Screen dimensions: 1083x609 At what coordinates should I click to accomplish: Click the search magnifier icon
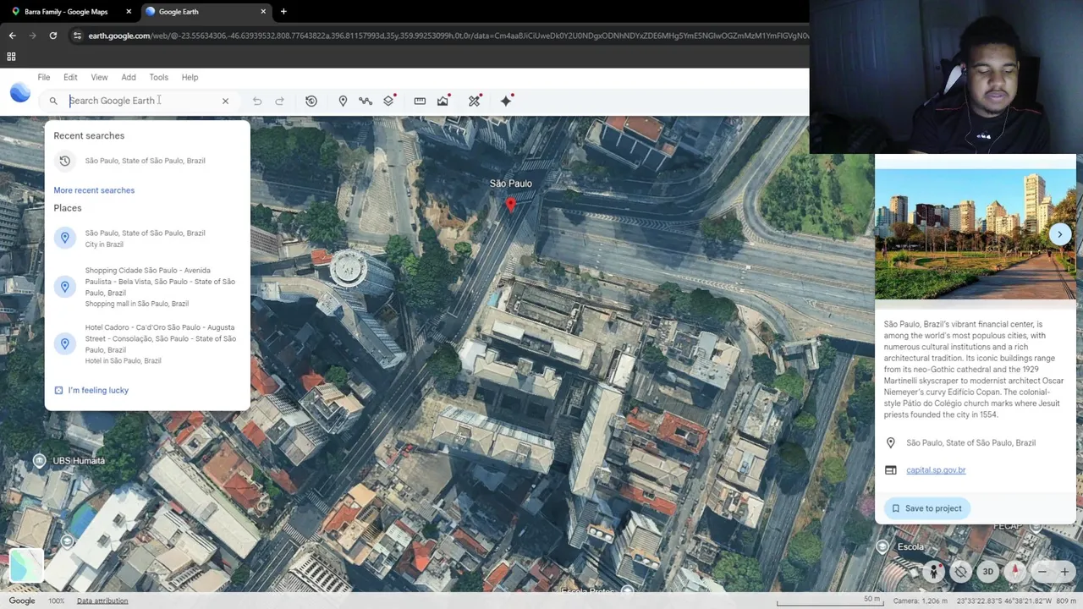[53, 101]
